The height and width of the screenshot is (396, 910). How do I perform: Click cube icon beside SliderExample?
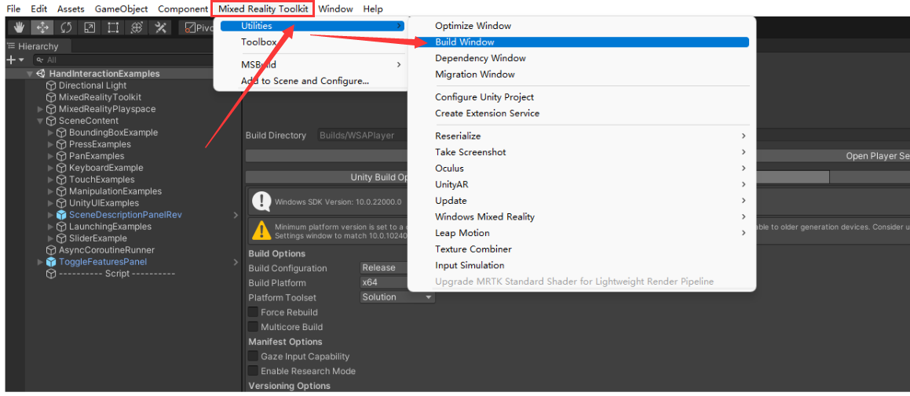click(x=61, y=238)
